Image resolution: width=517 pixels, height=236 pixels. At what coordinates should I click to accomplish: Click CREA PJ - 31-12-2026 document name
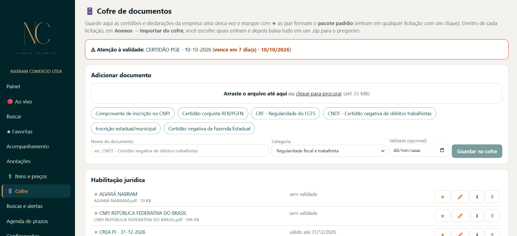[122, 232]
